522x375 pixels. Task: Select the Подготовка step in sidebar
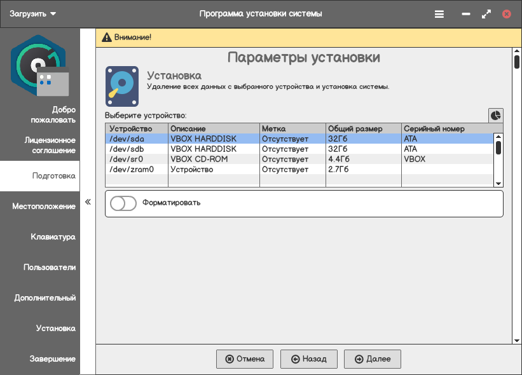click(40, 175)
